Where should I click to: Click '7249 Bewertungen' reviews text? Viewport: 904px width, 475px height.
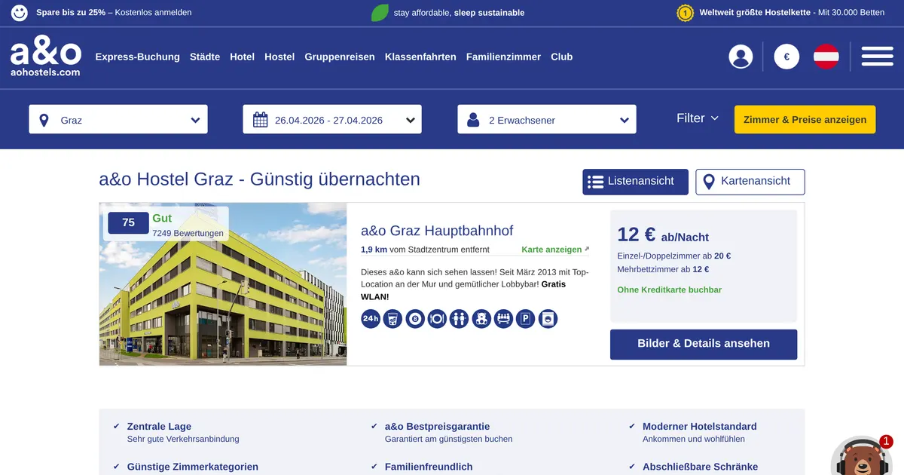pyautogui.click(x=188, y=234)
